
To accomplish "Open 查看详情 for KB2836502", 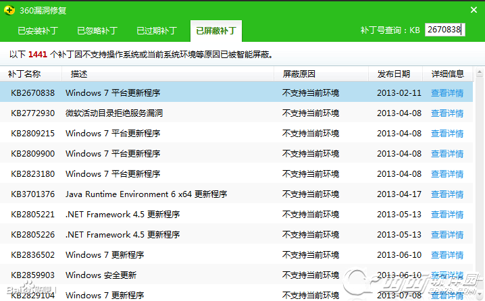I will pos(447,255).
